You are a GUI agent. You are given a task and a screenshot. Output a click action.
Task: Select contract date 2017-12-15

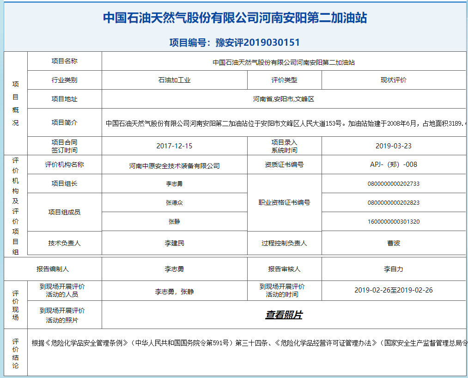coord(174,146)
